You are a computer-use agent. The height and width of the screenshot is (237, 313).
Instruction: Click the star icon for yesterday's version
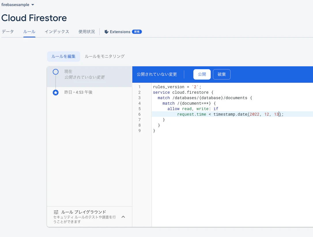click(x=56, y=93)
